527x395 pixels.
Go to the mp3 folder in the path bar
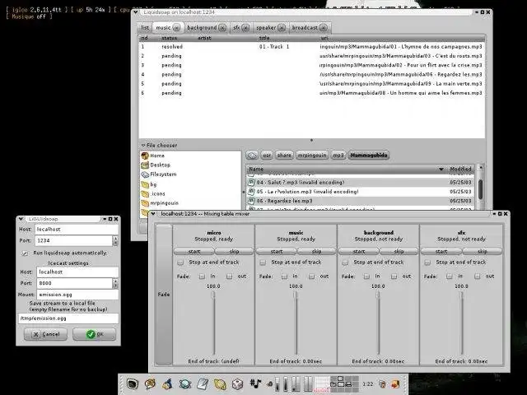pos(338,156)
